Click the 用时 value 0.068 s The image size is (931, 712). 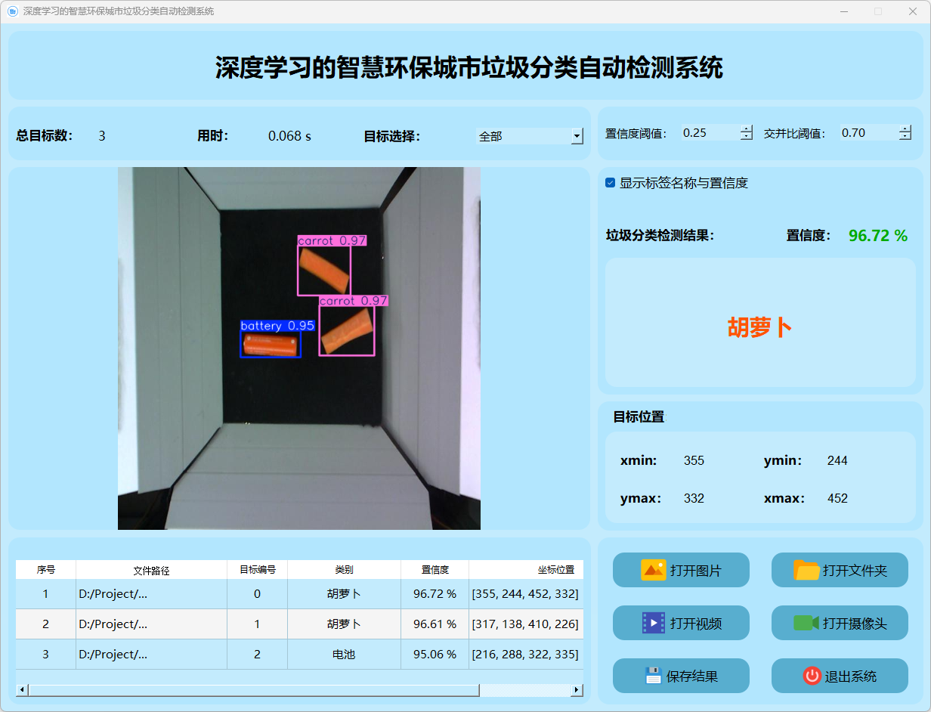tap(289, 136)
